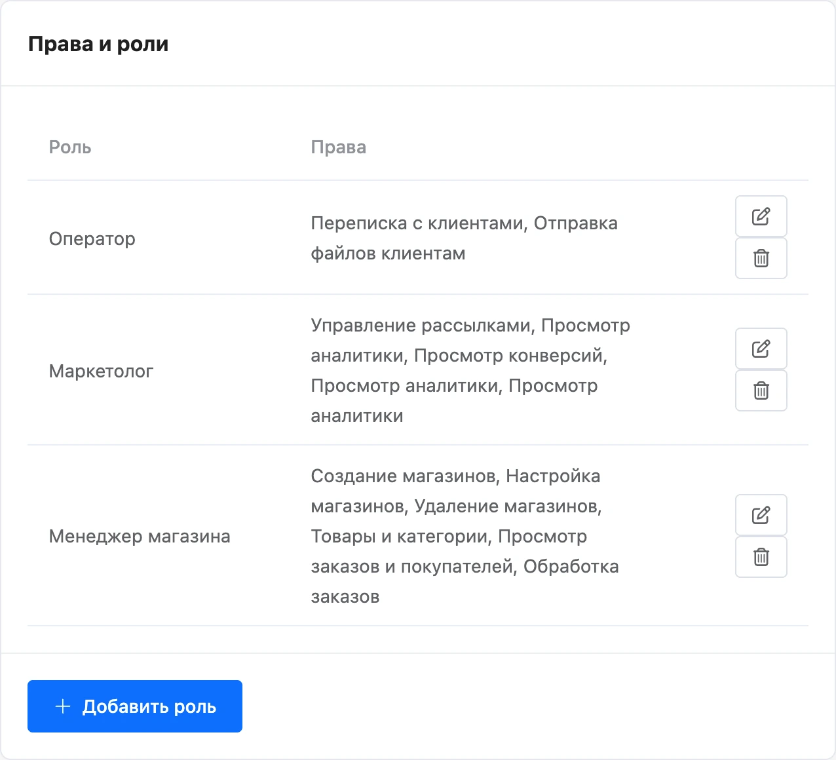Delete the Оператор role

click(x=761, y=258)
